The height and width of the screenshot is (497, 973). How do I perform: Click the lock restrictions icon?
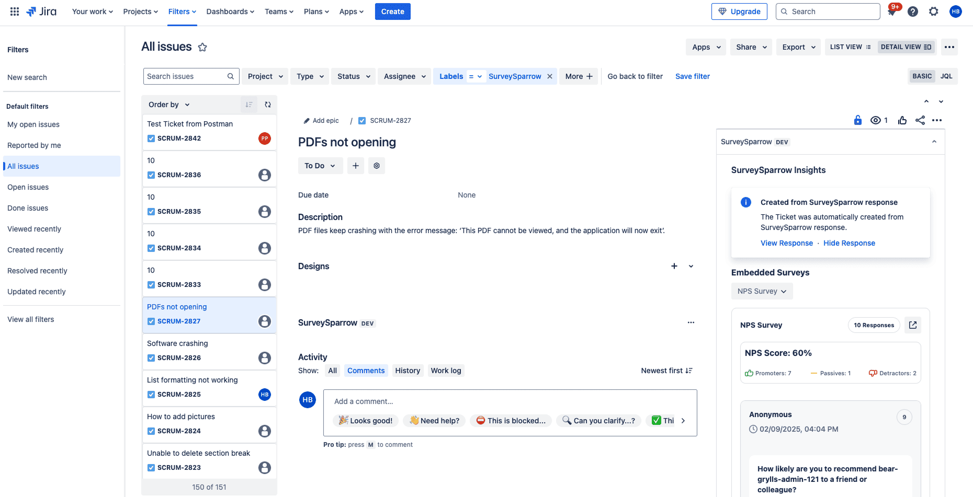pyautogui.click(x=858, y=120)
